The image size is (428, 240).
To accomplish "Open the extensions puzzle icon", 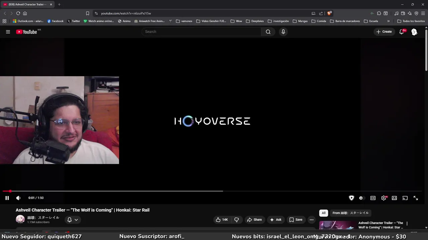I will [379, 13].
